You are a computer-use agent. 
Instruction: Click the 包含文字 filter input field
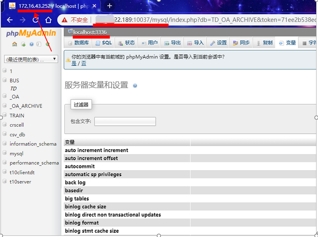point(125,122)
